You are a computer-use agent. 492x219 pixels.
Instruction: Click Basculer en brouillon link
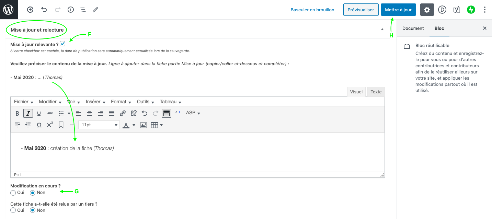[312, 10]
